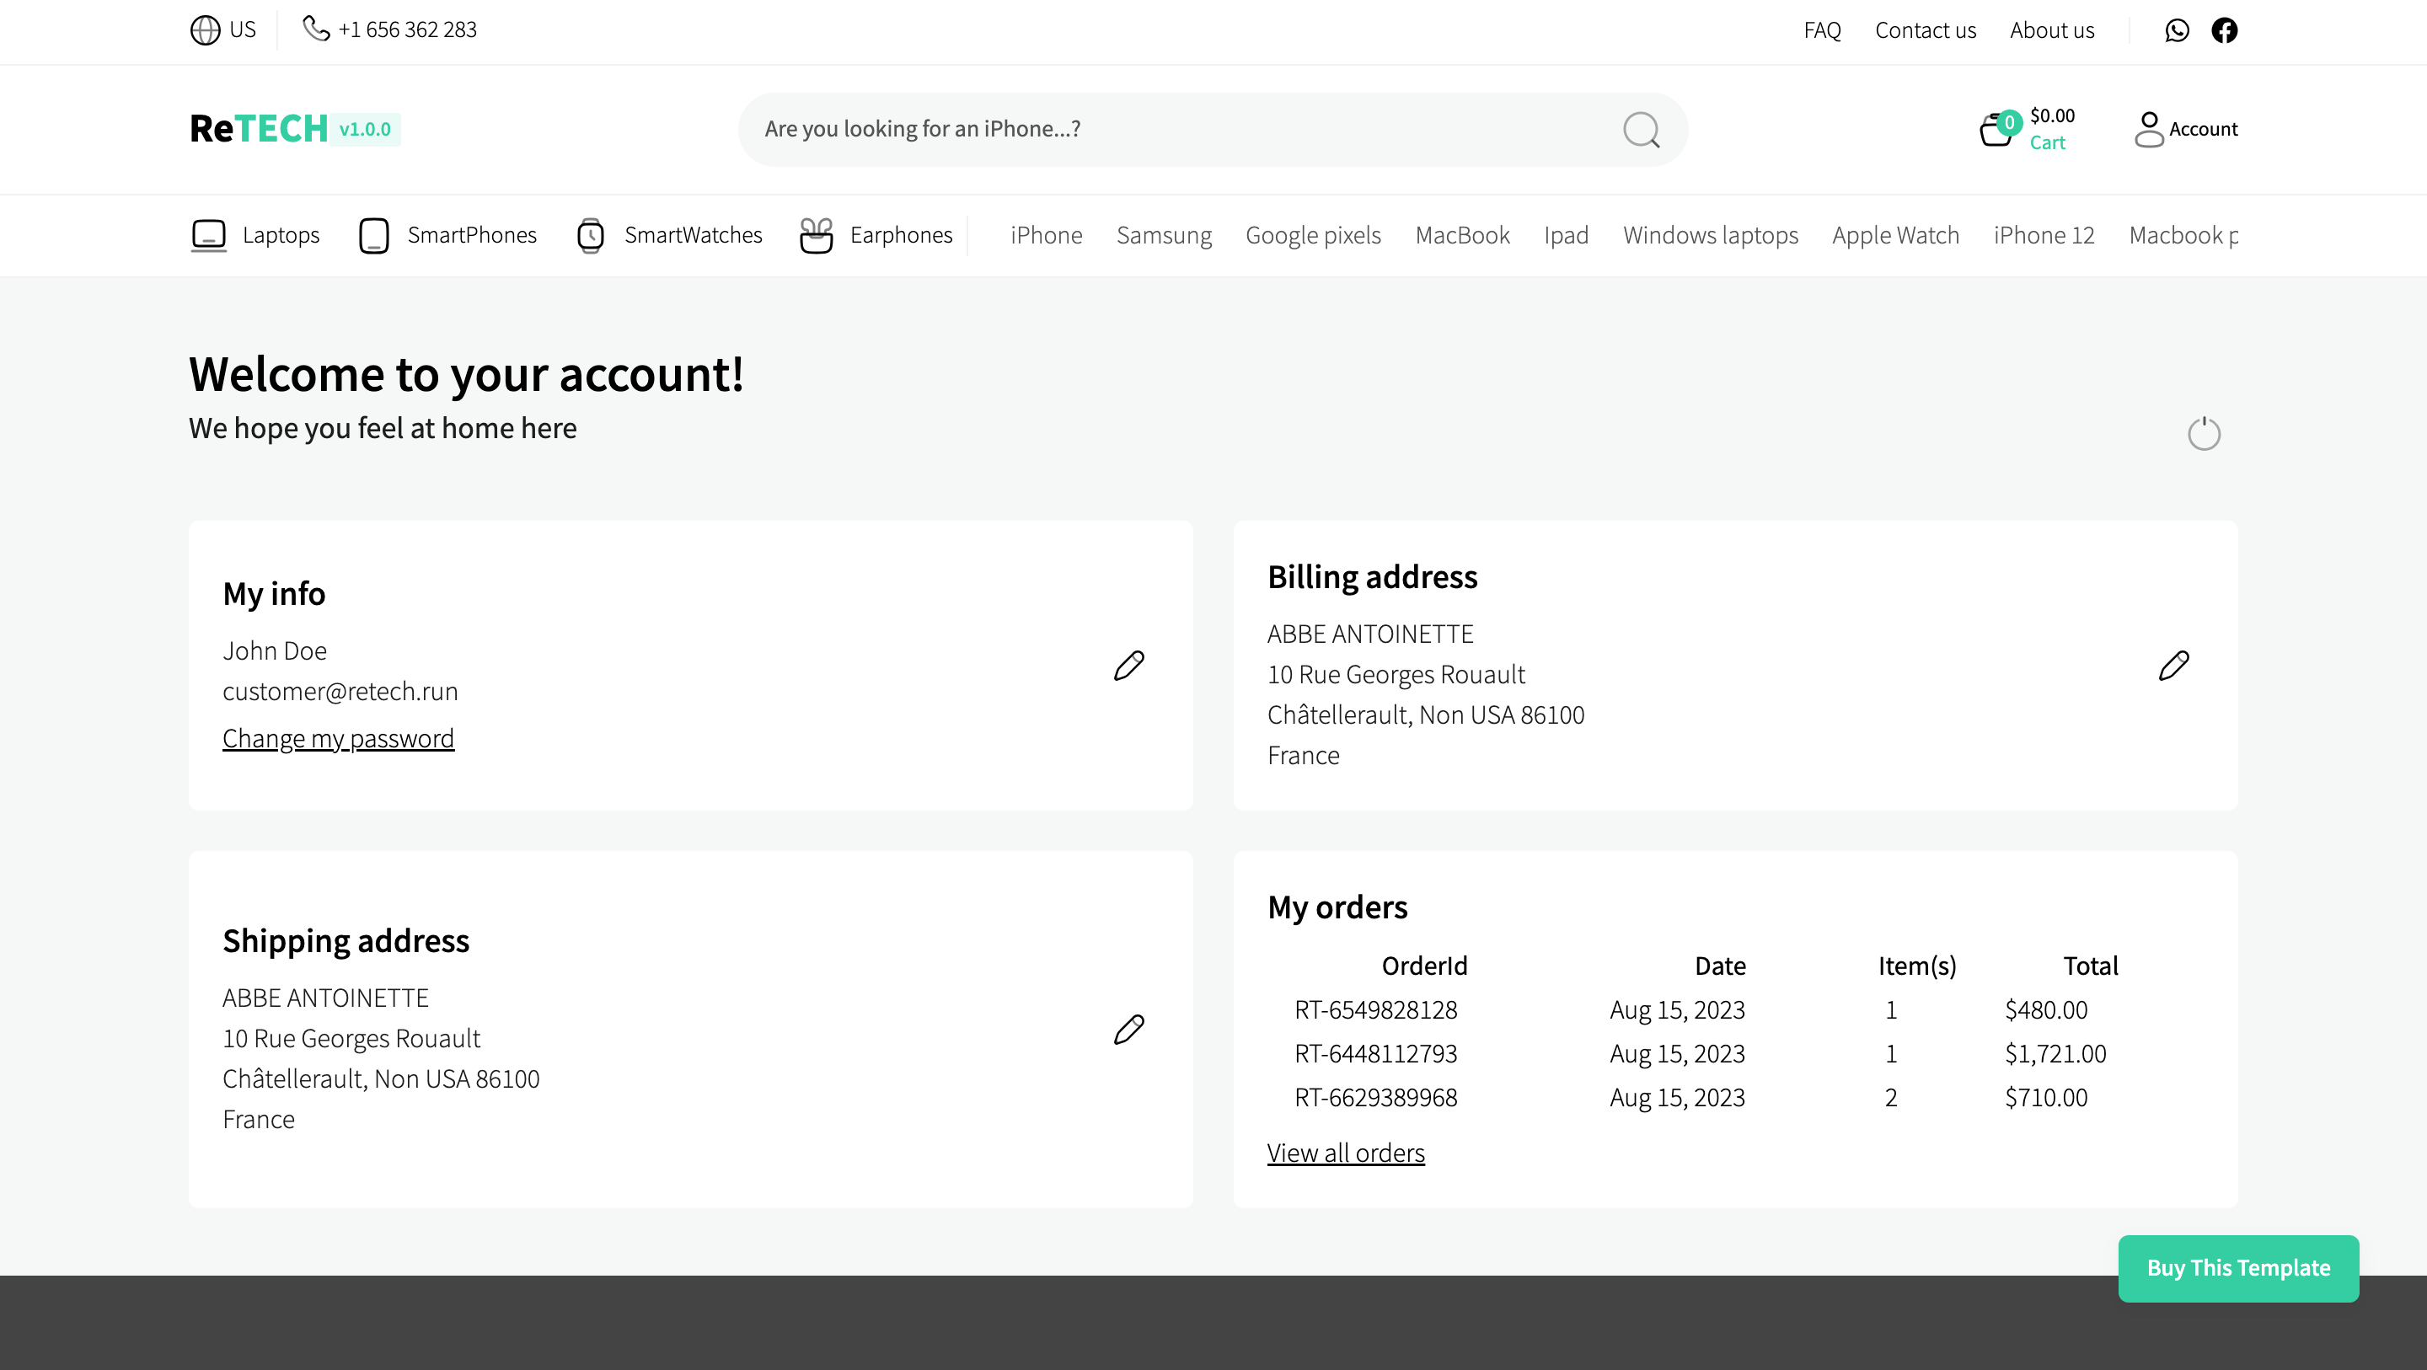Click the Cart label text
Viewport: 2427px width, 1370px height.
pyautogui.click(x=2047, y=143)
